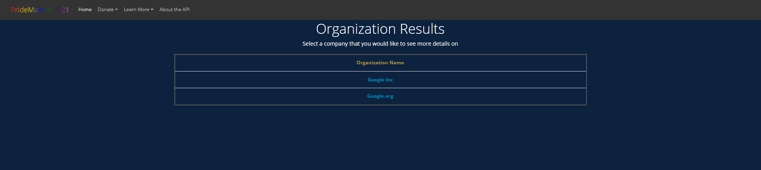Select the Google.org organization link
Viewport: 761px width, 170px height.
tap(380, 96)
